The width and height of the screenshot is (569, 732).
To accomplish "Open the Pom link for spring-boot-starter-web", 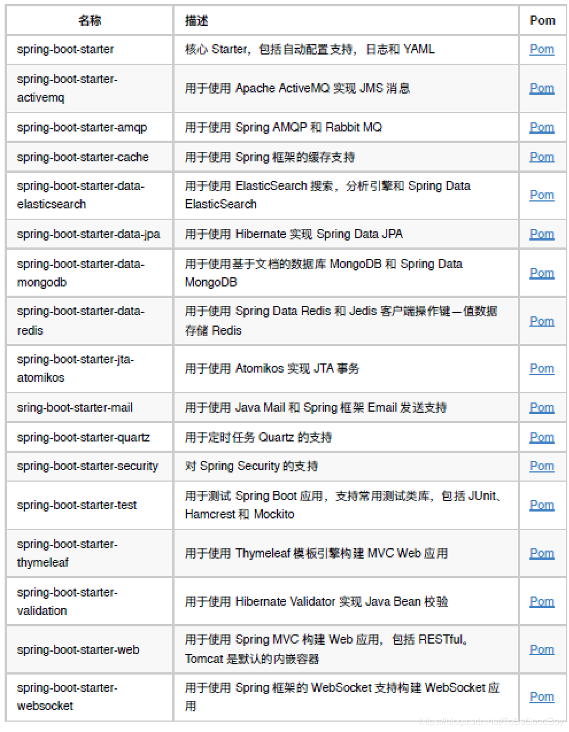I will pos(541,650).
